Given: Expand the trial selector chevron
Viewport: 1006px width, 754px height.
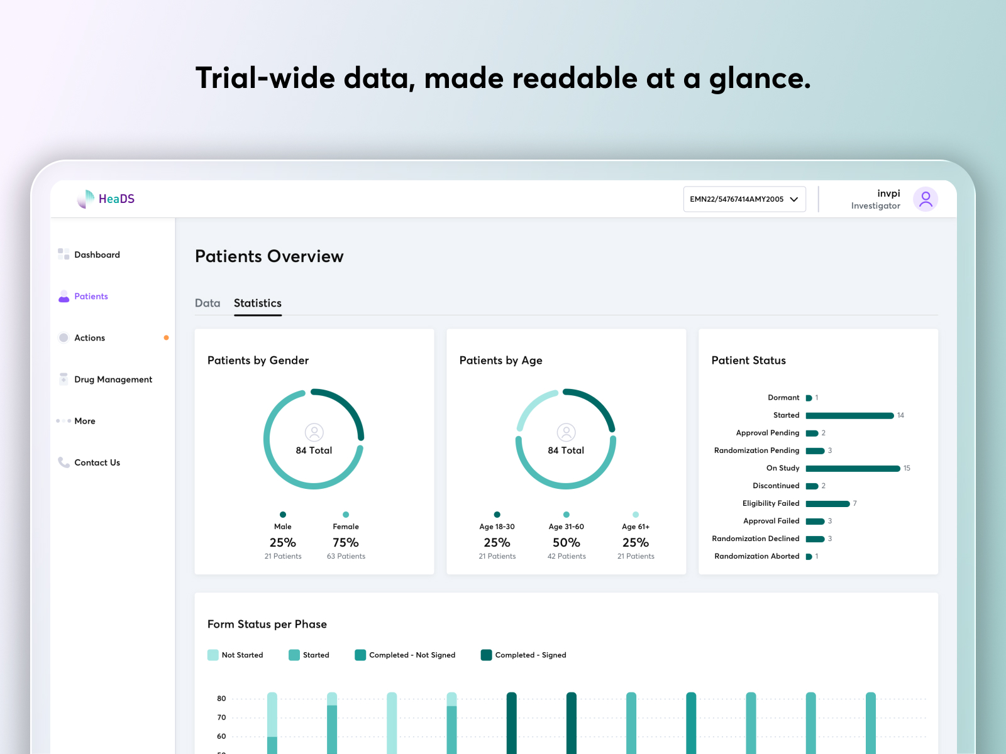Looking at the screenshot, I should coord(794,199).
